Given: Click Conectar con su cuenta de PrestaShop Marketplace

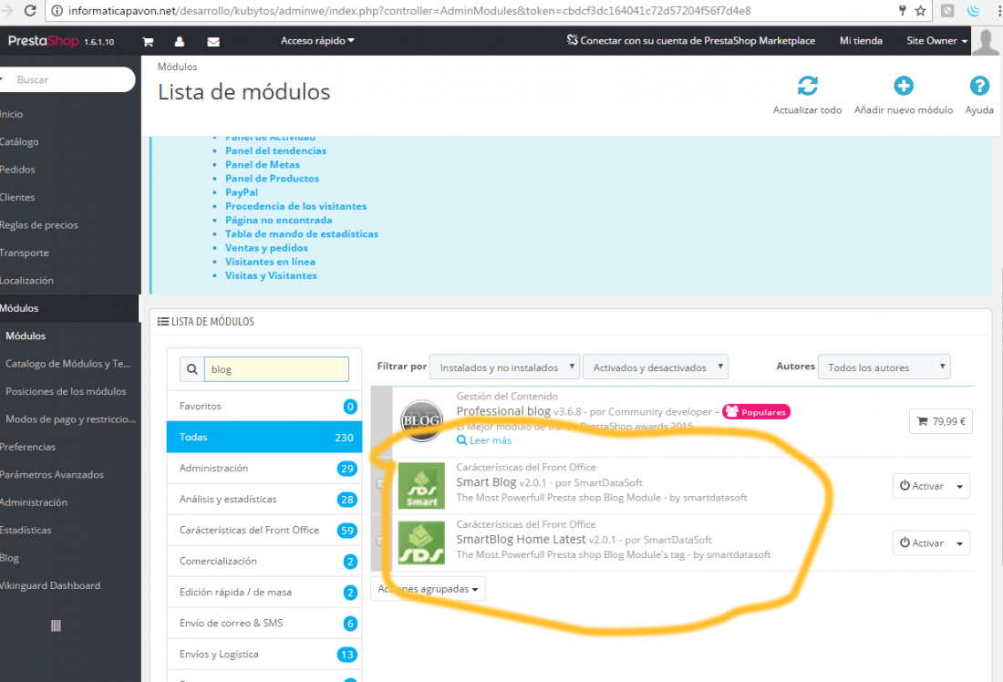Looking at the screenshot, I should click(x=691, y=40).
